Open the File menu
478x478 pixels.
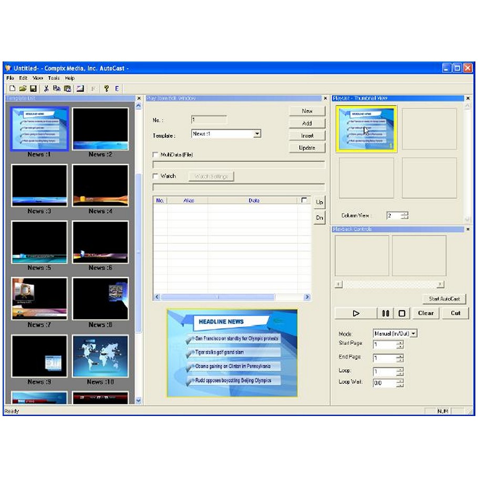[x=11, y=78]
